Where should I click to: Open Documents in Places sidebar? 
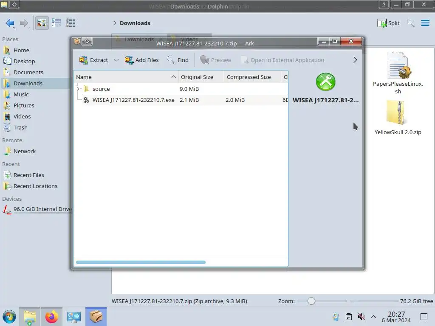(35, 72)
